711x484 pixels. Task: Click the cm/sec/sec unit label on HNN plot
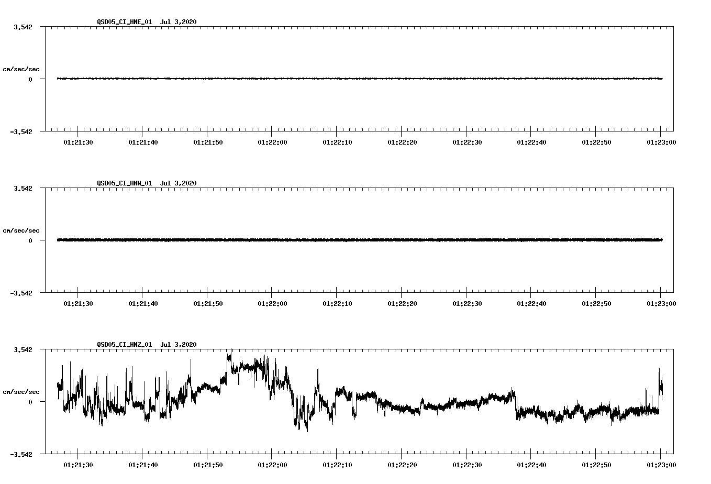(x=21, y=230)
